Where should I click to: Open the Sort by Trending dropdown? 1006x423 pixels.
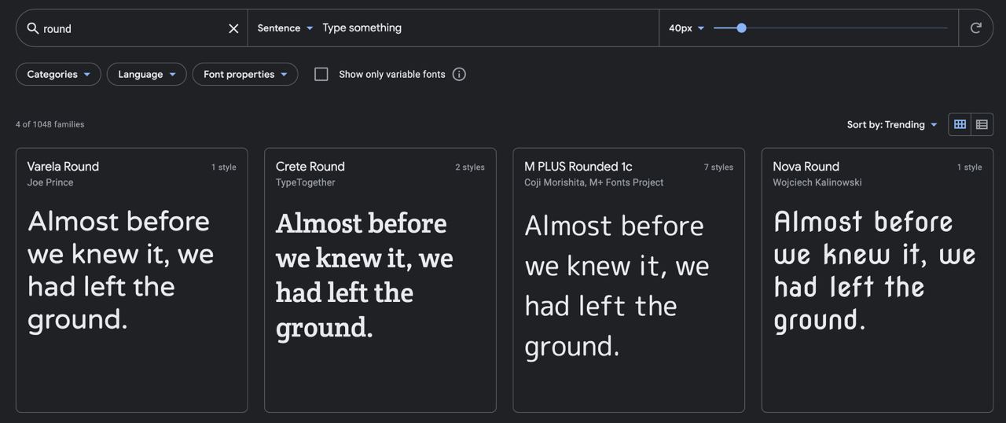click(x=892, y=124)
